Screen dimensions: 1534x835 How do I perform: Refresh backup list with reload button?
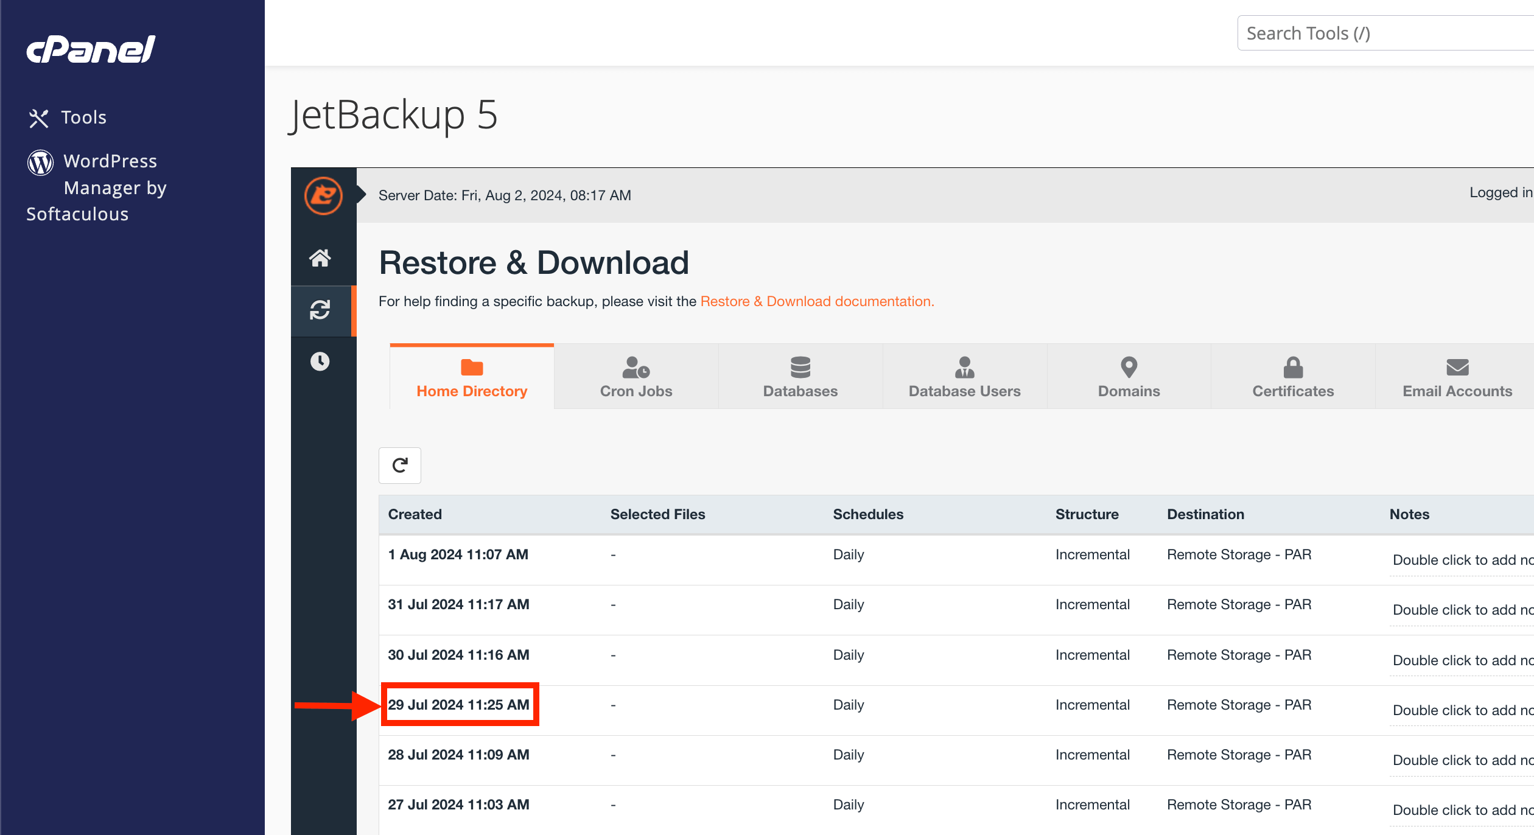pos(400,466)
